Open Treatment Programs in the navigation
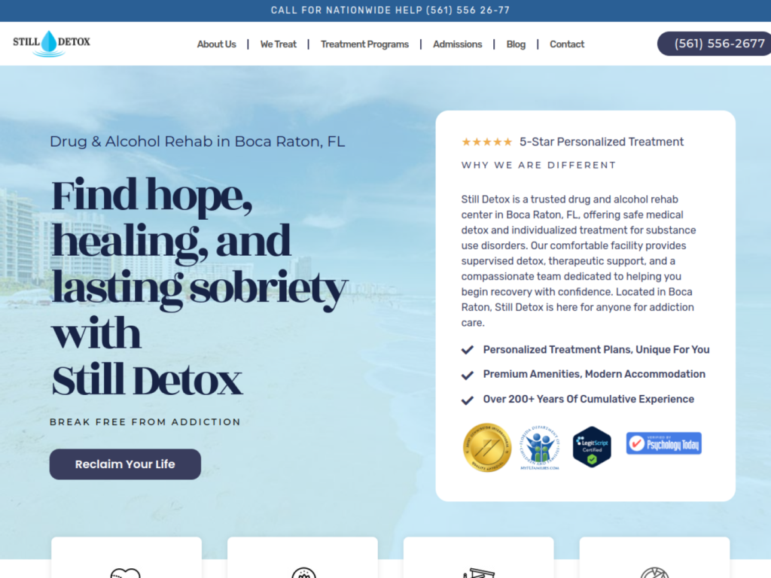The width and height of the screenshot is (771, 578). [364, 44]
